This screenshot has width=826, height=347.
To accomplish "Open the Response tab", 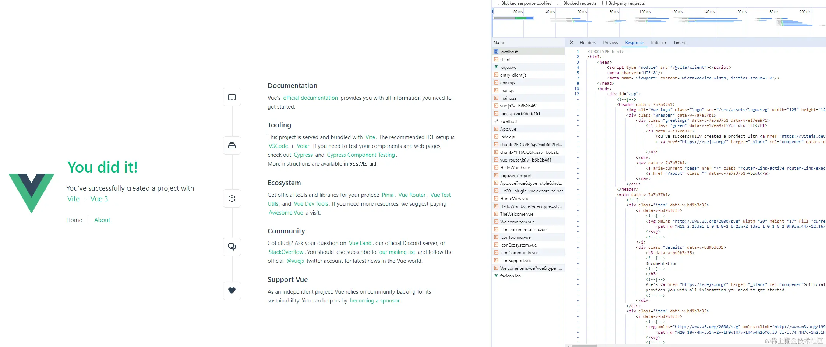I will pyautogui.click(x=634, y=43).
